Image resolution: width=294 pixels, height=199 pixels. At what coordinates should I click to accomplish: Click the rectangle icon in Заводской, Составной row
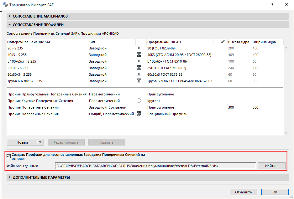[139, 107]
